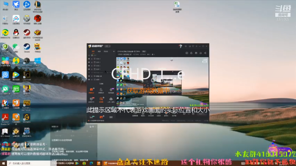Click the bell icon in streaming app header
The height and width of the screenshot is (166, 296).
point(200,53)
